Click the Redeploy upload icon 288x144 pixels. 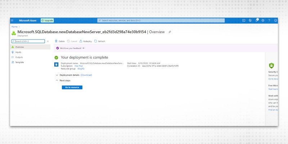[81, 41]
